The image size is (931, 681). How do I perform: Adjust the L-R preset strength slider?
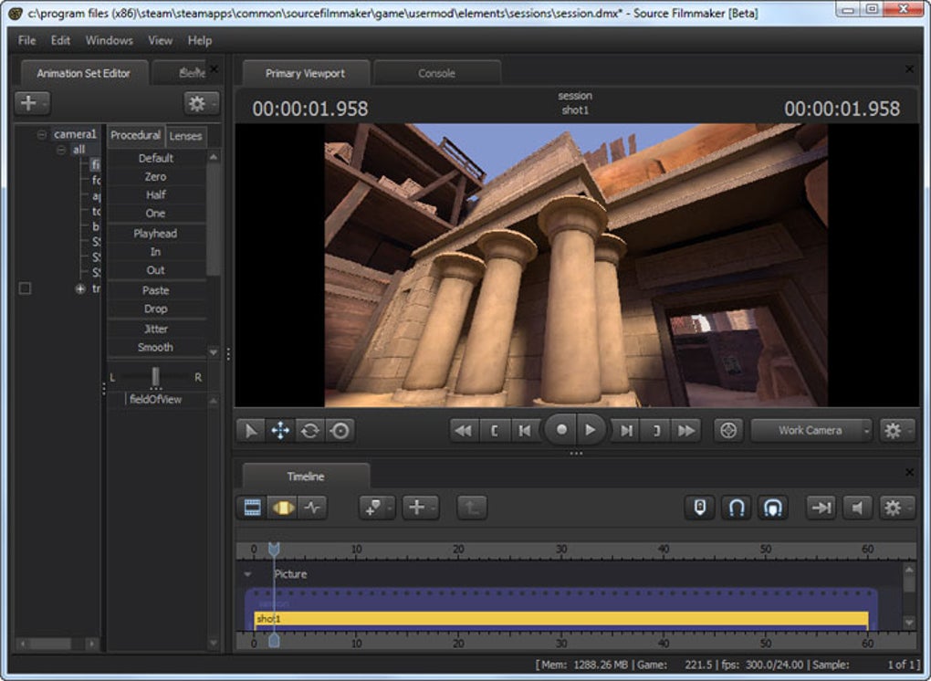(156, 377)
